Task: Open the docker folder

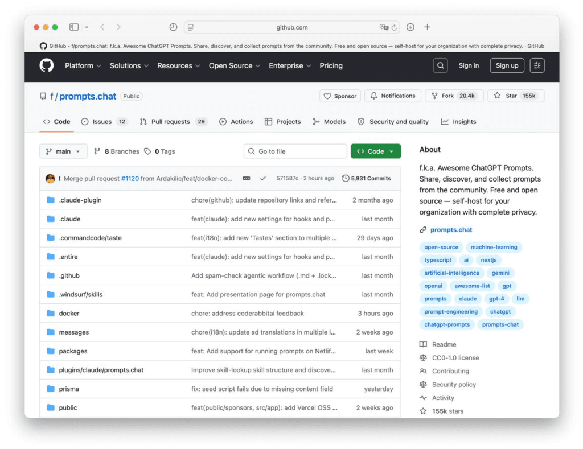Action: pyautogui.click(x=69, y=314)
